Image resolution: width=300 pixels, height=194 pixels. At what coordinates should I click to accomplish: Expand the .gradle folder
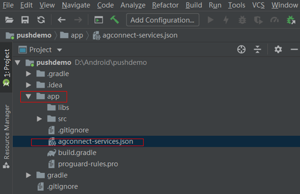[x=28, y=74]
